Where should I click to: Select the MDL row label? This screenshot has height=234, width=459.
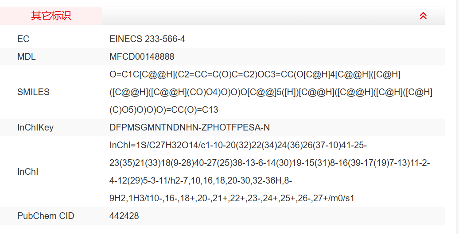click(26, 57)
